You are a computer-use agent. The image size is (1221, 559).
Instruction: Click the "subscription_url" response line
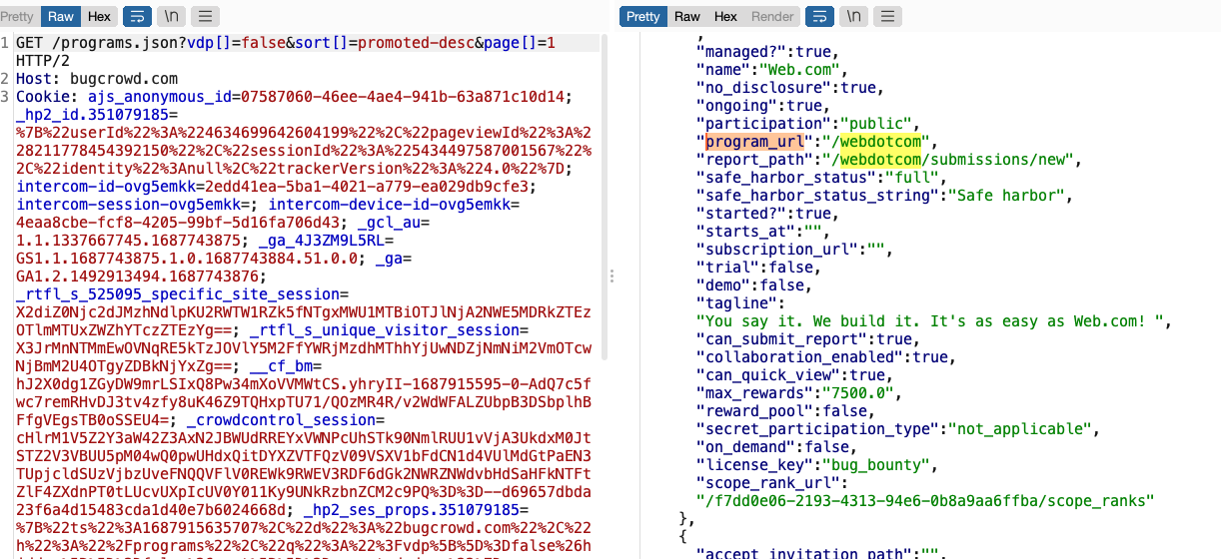794,250
